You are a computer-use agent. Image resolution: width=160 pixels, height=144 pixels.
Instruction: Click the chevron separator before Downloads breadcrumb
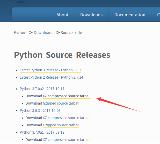pyautogui.click(x=31, y=33)
